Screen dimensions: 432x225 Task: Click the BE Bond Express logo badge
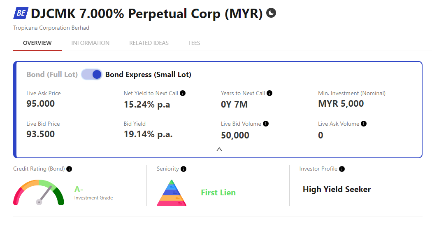[21, 13]
